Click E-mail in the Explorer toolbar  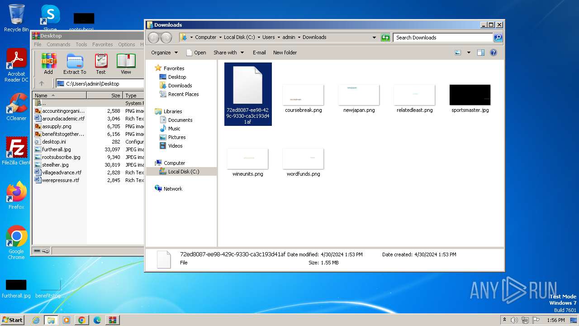259,53
